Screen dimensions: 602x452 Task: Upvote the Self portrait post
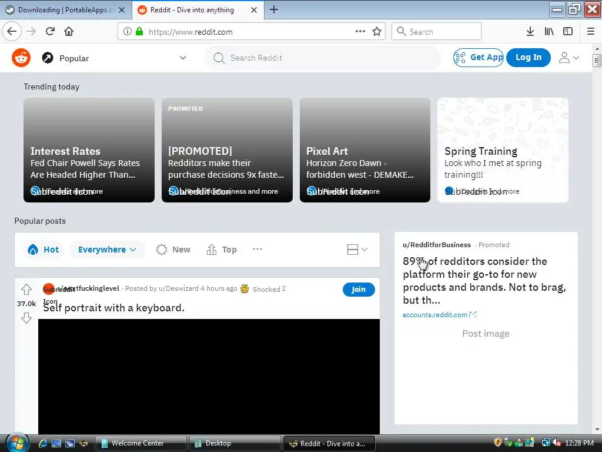coord(26,289)
